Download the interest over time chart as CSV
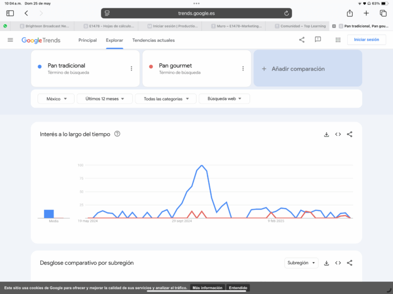This screenshot has height=294, width=393. click(x=326, y=134)
